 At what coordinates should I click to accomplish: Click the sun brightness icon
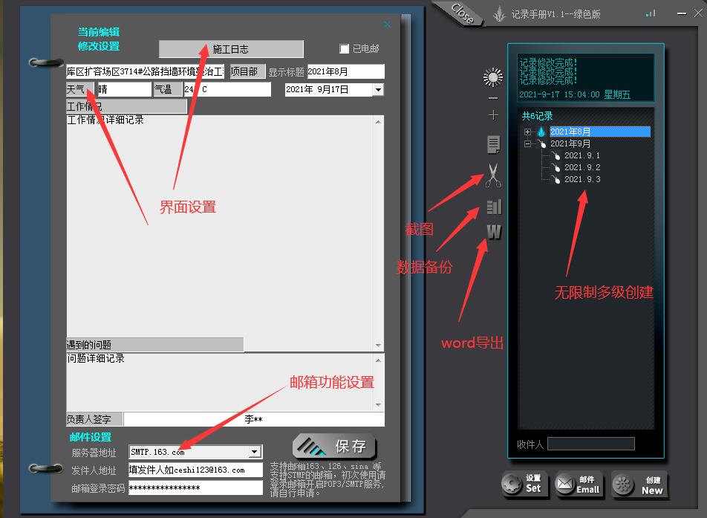click(492, 77)
